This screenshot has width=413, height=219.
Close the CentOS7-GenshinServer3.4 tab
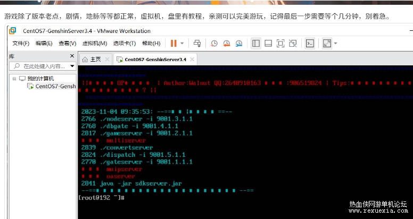point(192,59)
